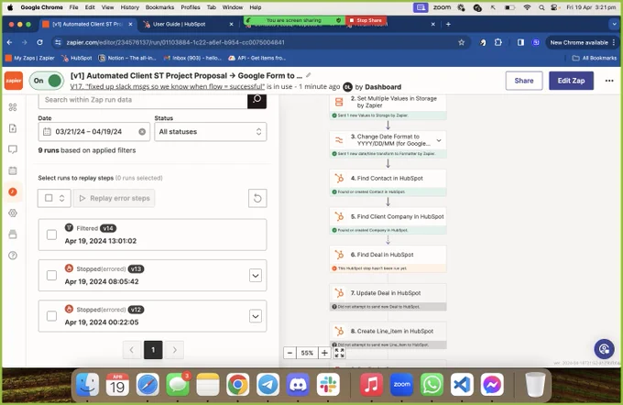Open the All Bookmarks folder
The image size is (623, 405).
pyautogui.click(x=595, y=58)
